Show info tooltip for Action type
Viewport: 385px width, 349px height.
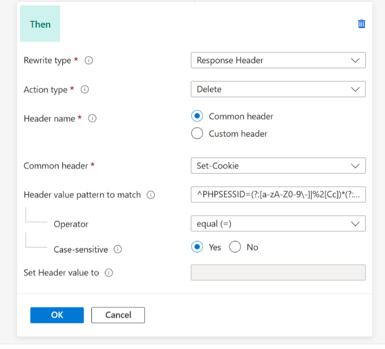[x=85, y=90]
